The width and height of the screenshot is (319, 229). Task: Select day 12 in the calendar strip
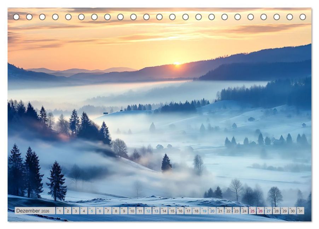[x=148, y=211]
